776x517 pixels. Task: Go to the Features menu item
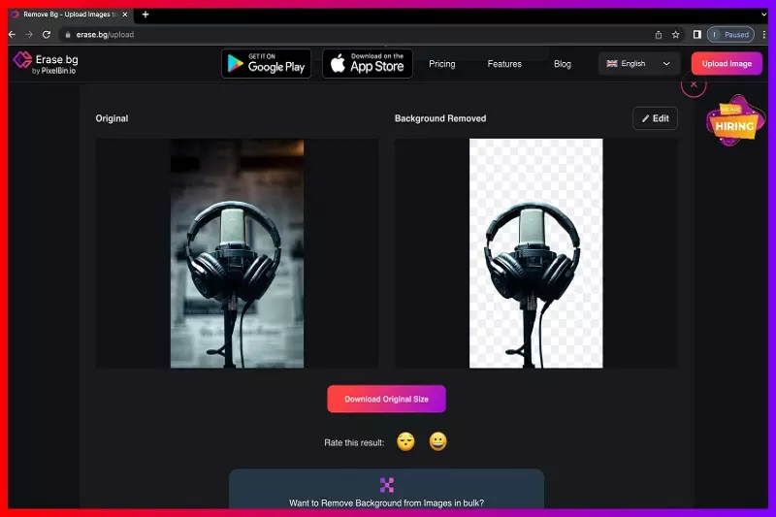[504, 64]
